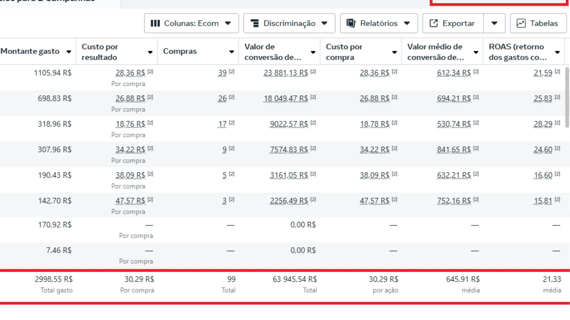Image resolution: width=570 pixels, height=320 pixels.
Task: Expand the Colunas: Ecom dropdown
Action: (x=228, y=23)
